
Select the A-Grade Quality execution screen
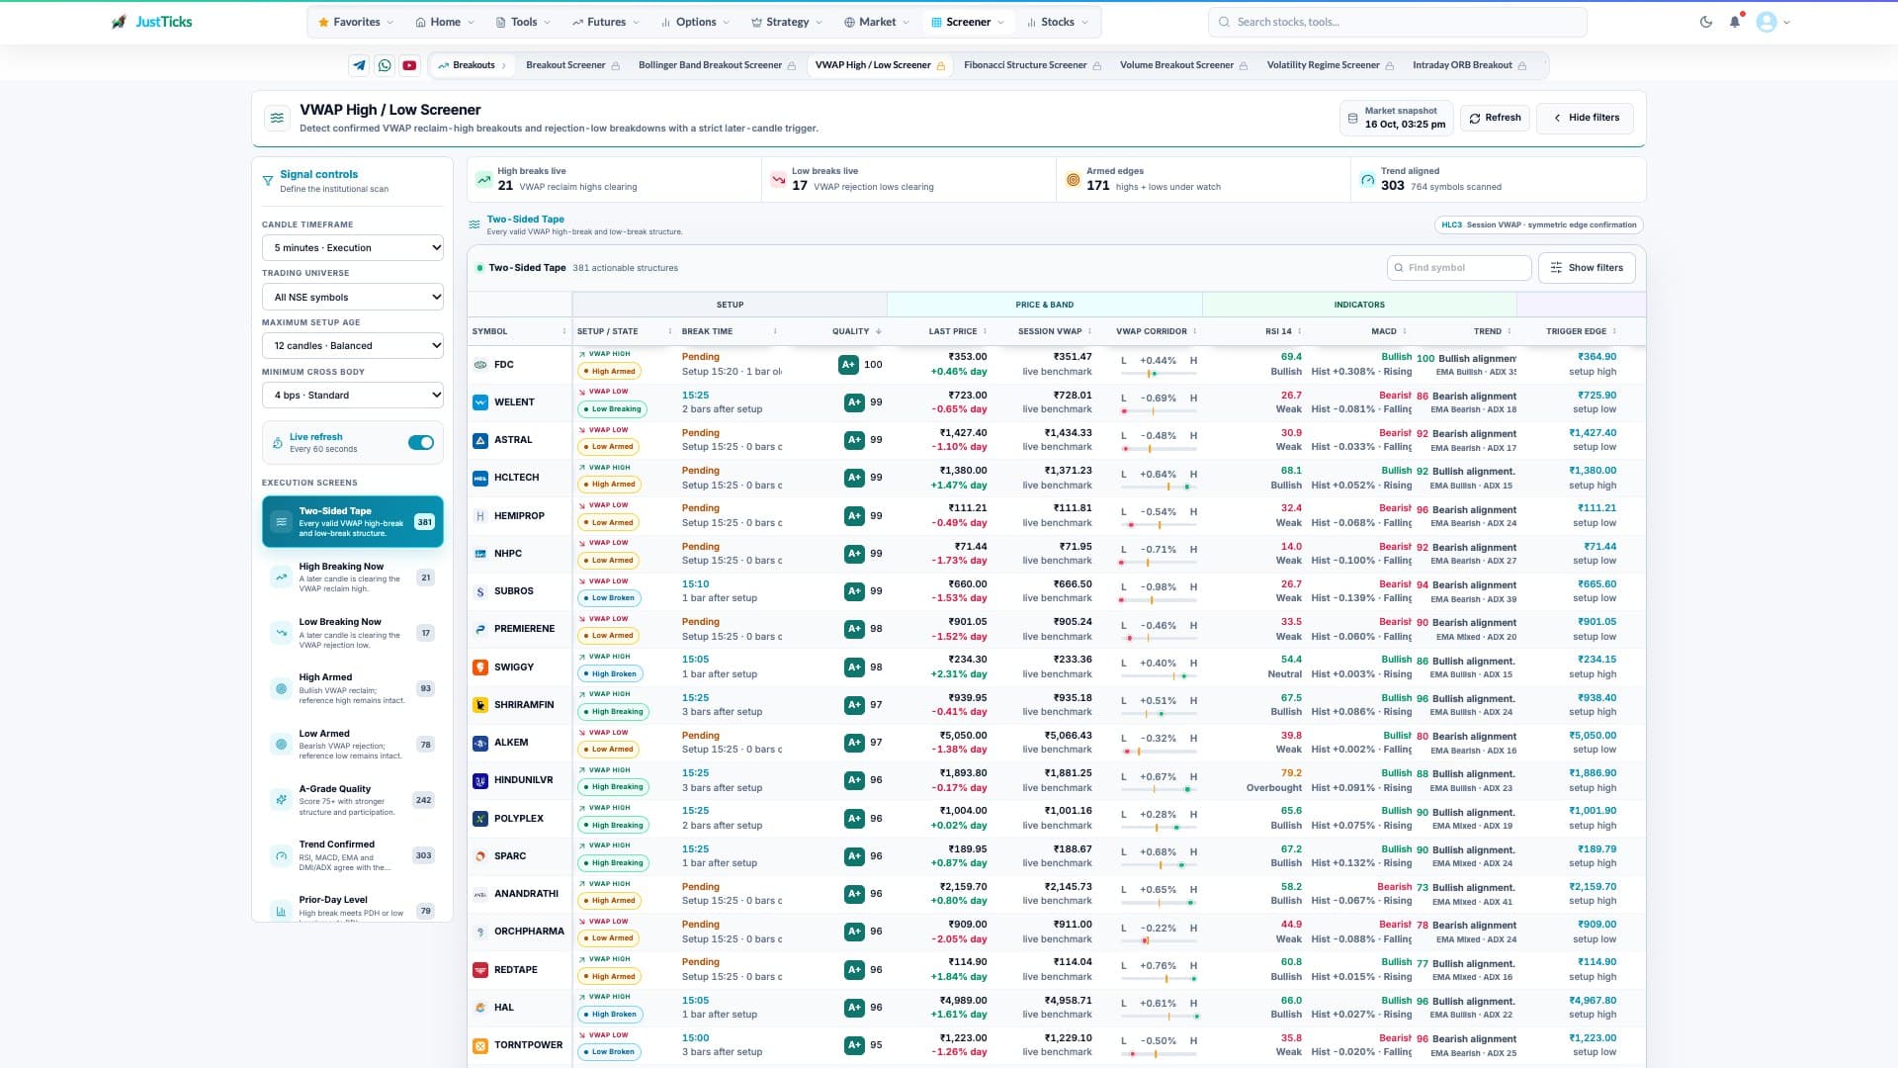(353, 800)
